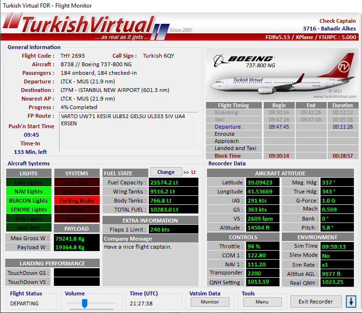The image size is (362, 313).
Task: Click the LDG Gear system indicator
Action: point(77,182)
